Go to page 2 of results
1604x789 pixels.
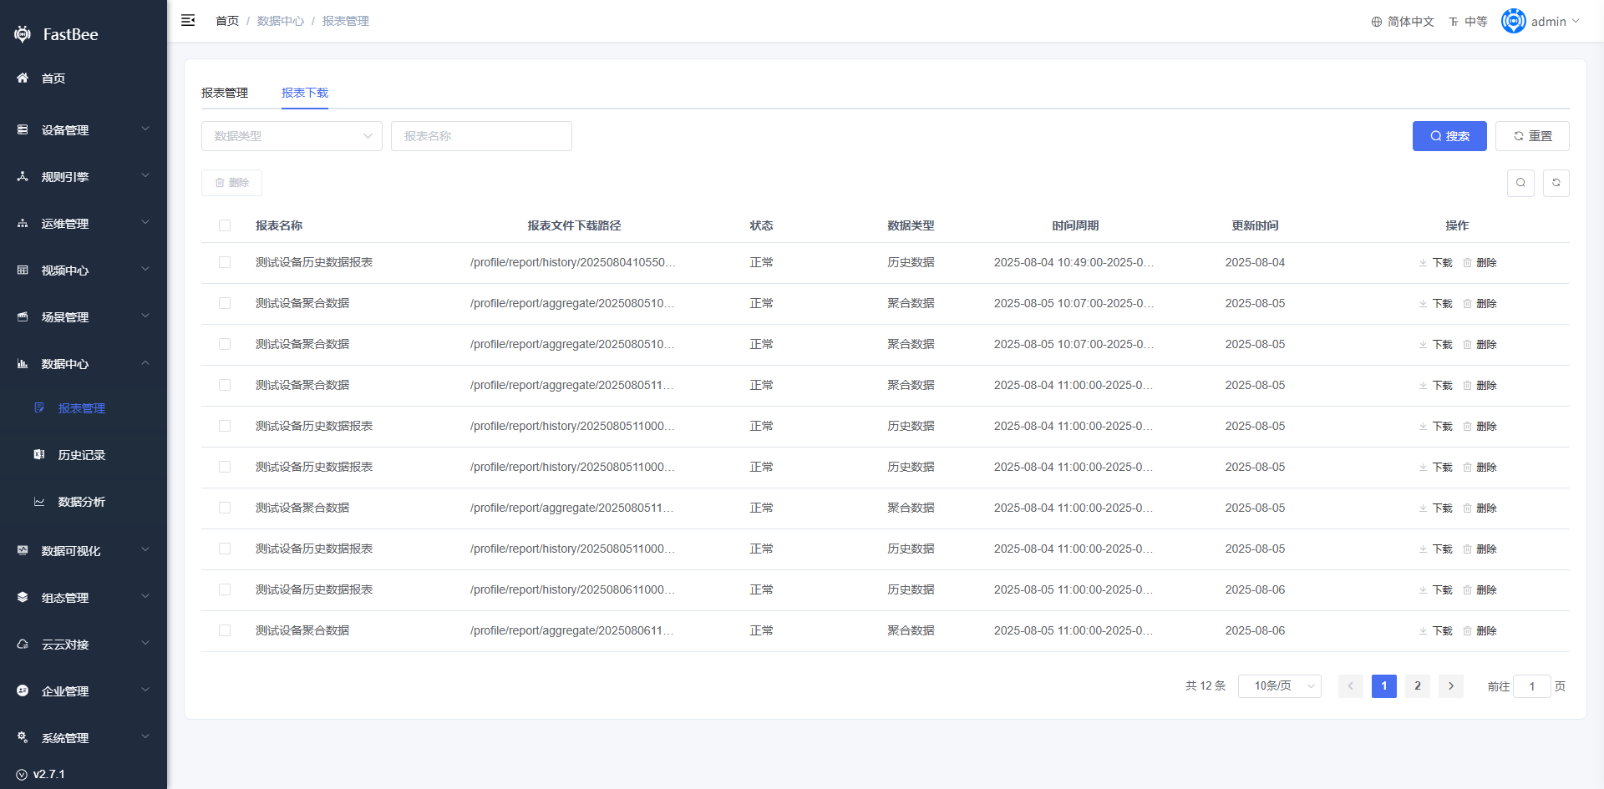(1417, 686)
